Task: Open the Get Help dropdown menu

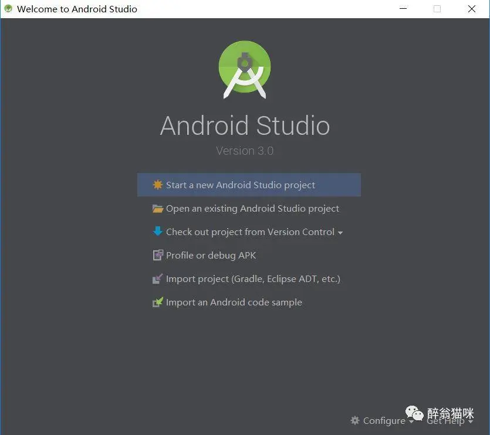Action: [x=450, y=421]
